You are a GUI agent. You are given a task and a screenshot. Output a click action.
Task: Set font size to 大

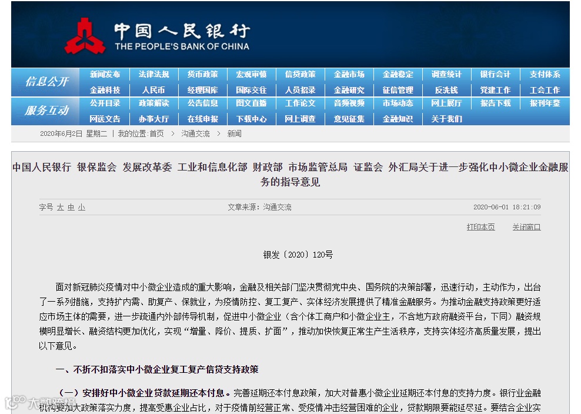(x=61, y=207)
